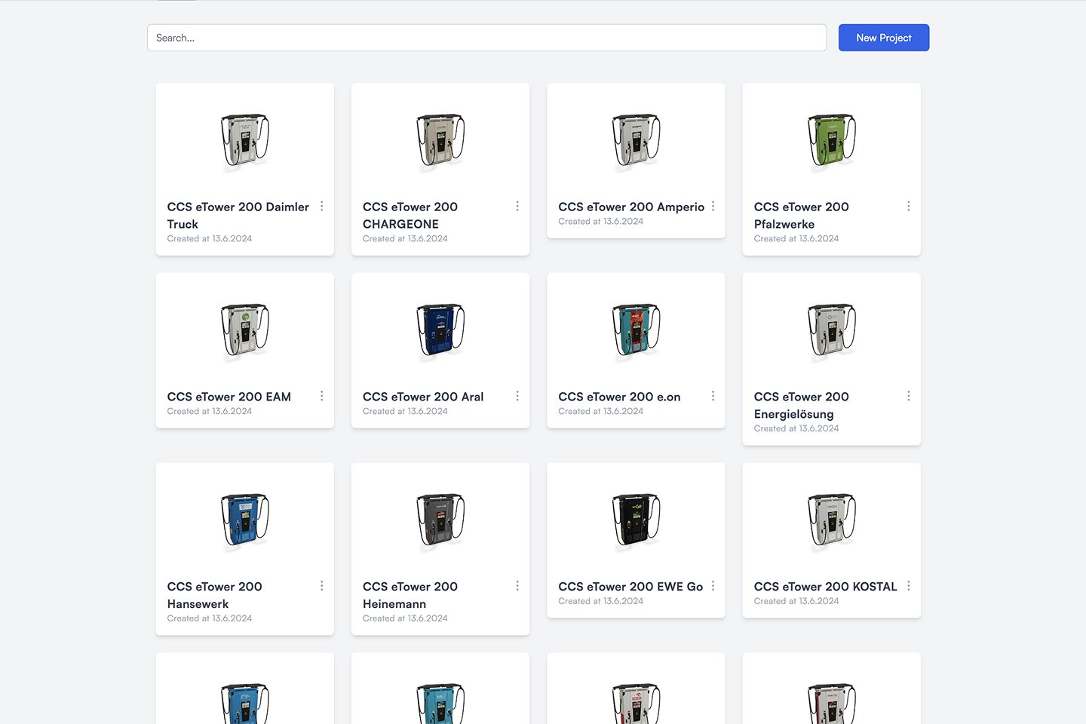Open options menu for Daimler Truck project
This screenshot has width=1086, height=724.
click(322, 206)
